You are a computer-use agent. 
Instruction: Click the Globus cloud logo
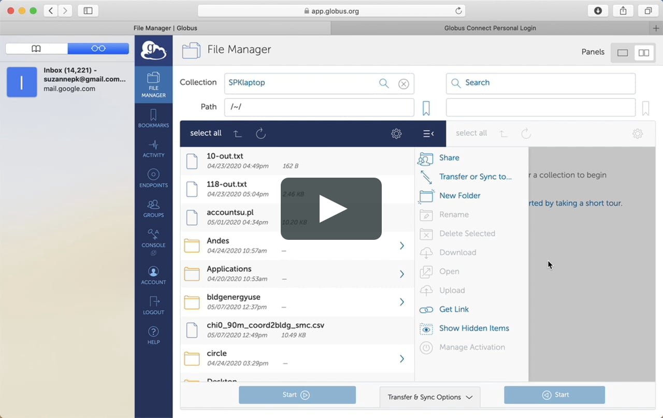tap(153, 50)
